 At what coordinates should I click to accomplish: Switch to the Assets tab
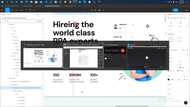coord(9,15)
